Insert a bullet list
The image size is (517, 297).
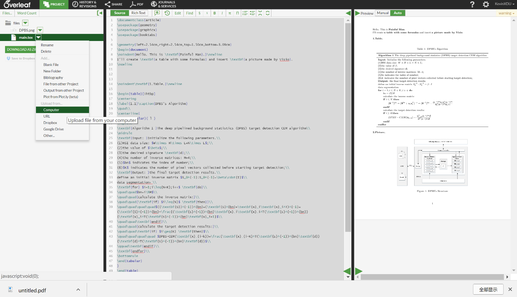pyautogui.click(x=253, y=13)
